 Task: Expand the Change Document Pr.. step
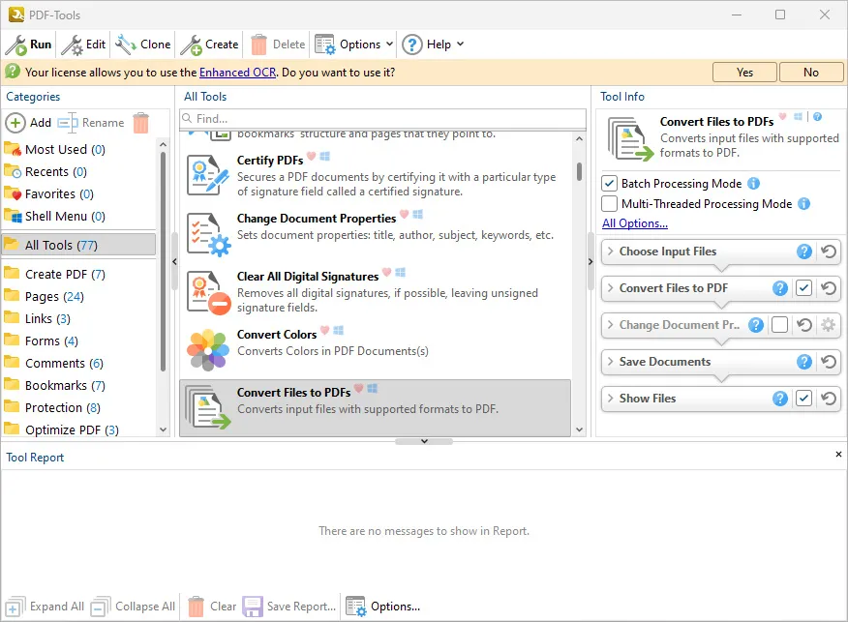tap(610, 325)
